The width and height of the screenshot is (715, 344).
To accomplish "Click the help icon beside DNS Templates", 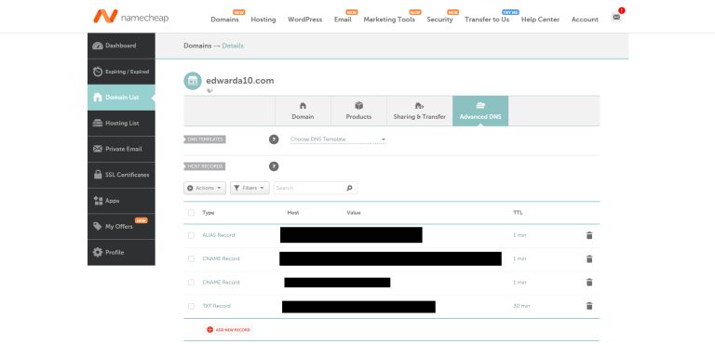I will pyautogui.click(x=274, y=139).
